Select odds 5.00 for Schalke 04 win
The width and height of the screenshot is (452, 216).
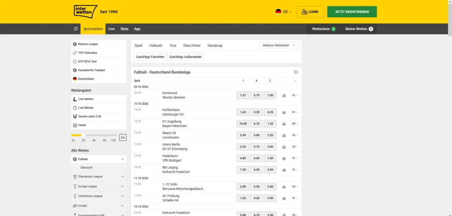(x=270, y=198)
